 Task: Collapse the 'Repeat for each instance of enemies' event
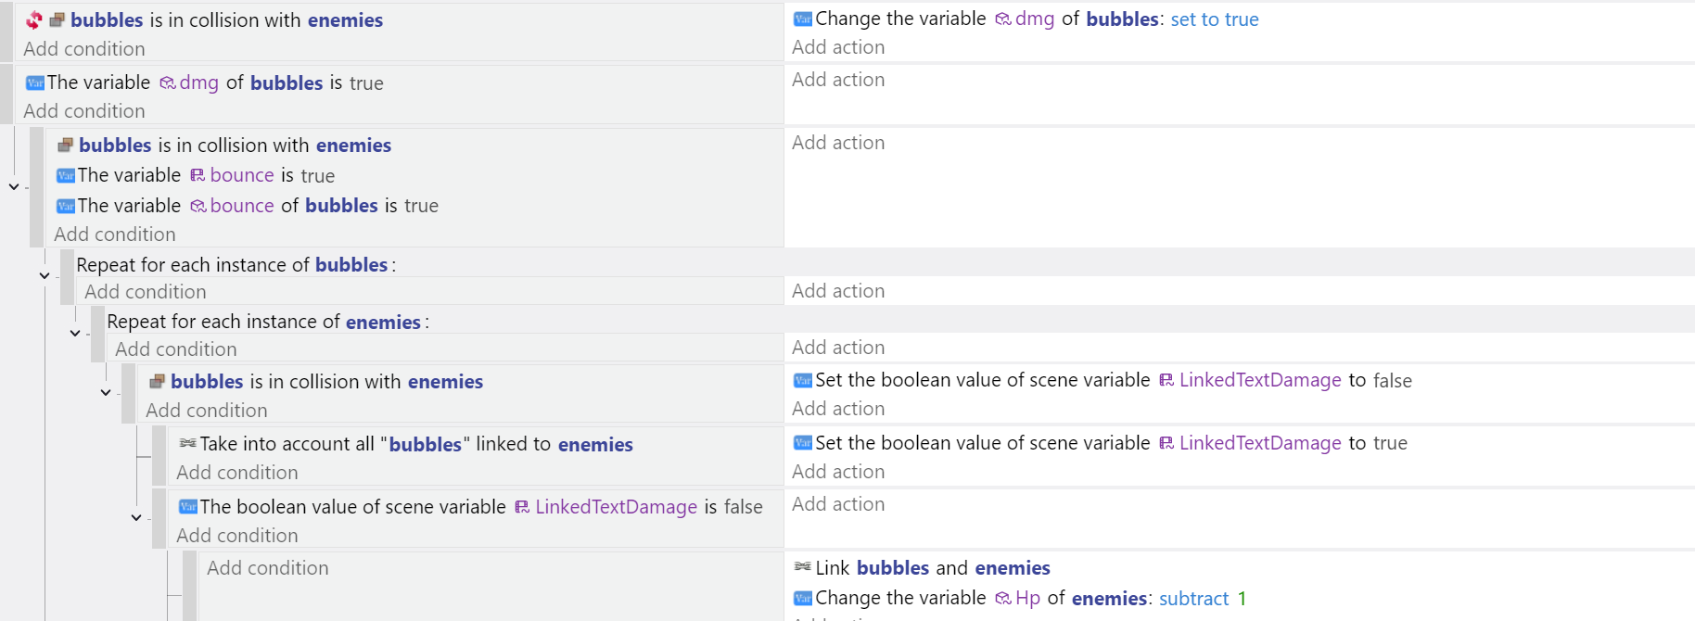[75, 333]
